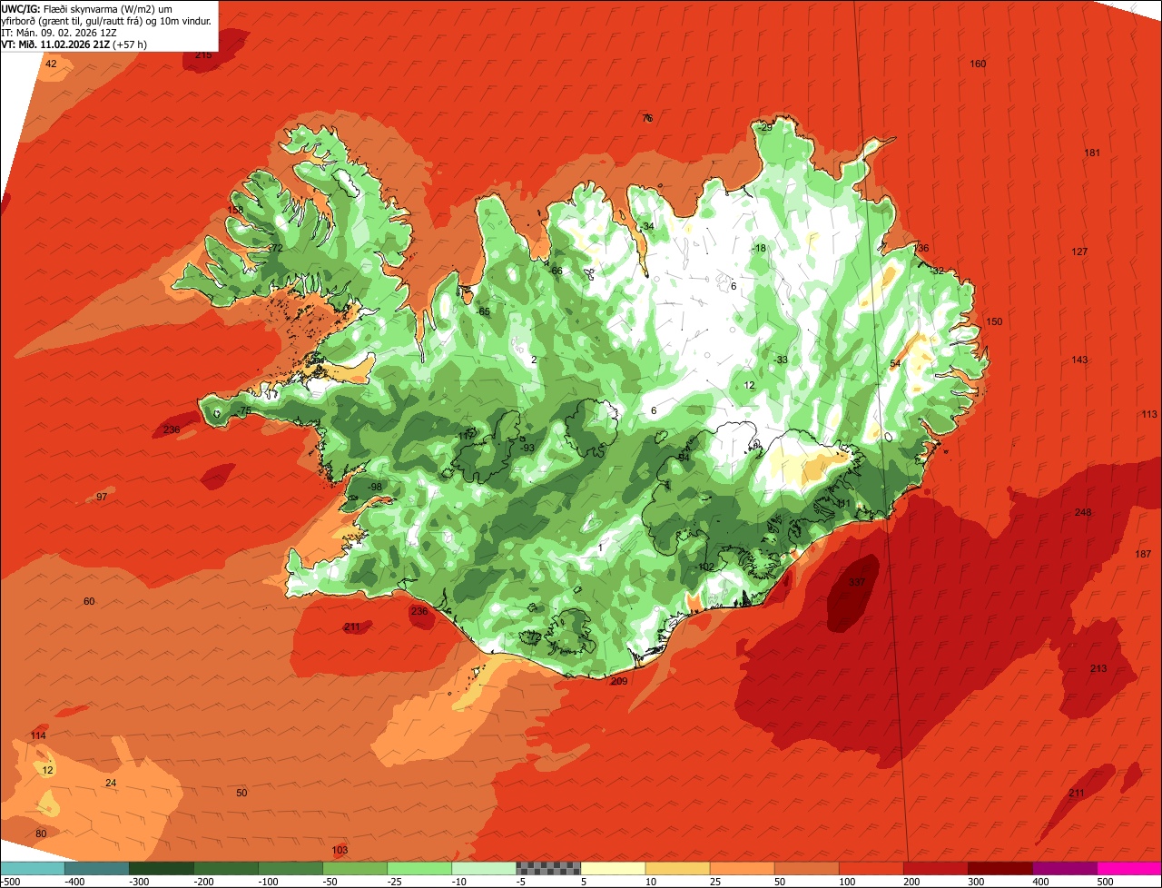Click the 114 value on the map
Screen dimensions: 1162x888
tap(38, 735)
